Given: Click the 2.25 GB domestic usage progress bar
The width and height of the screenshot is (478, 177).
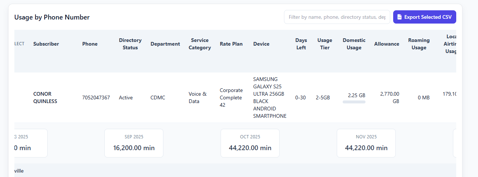Looking at the screenshot, I should pyautogui.click(x=354, y=102).
